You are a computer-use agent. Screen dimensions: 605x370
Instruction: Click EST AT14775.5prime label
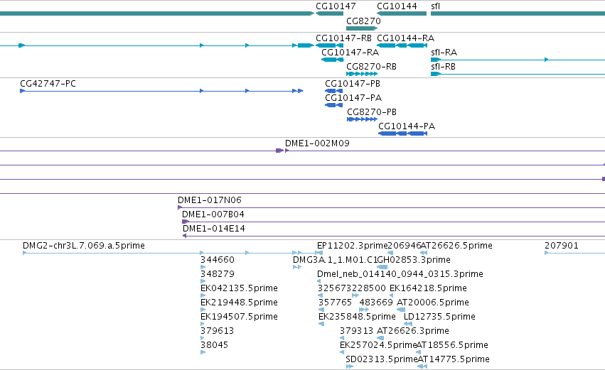point(454,359)
